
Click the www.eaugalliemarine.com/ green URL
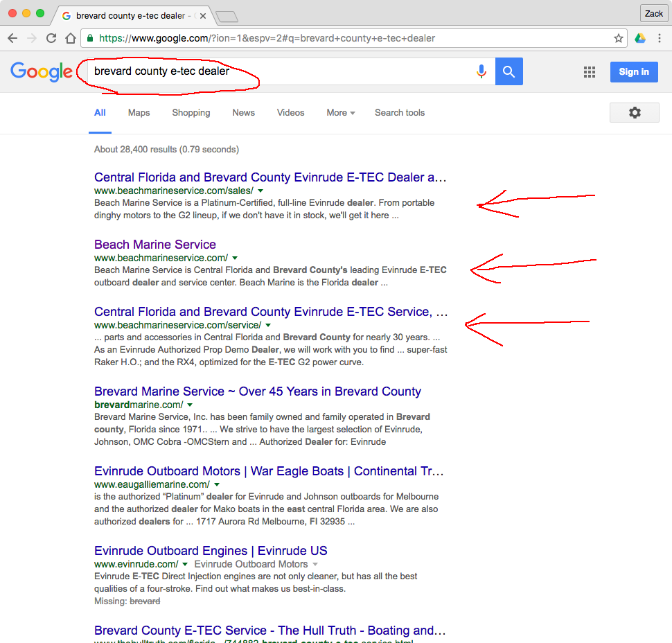[x=152, y=484]
